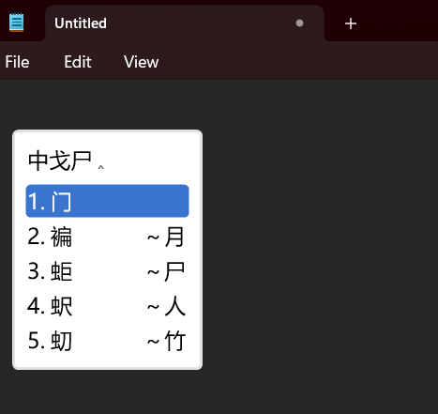Click the empty text editor area
The image size is (438, 414).
[312, 244]
